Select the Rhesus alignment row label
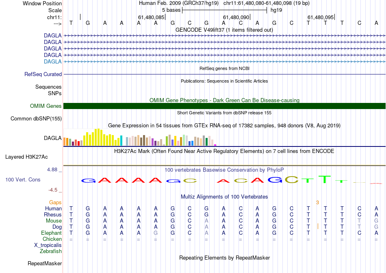This screenshot has width=386, height=273. (x=53, y=214)
